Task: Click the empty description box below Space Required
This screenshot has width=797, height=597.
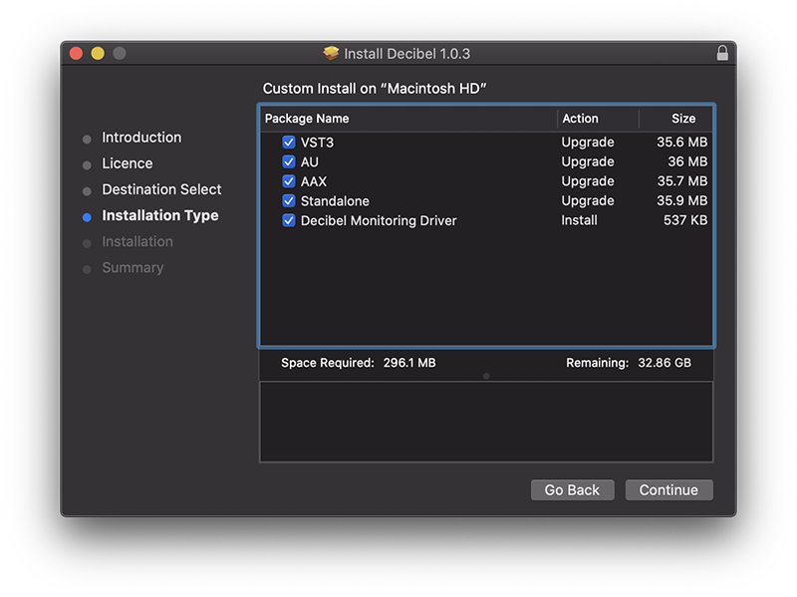Action: click(x=486, y=422)
